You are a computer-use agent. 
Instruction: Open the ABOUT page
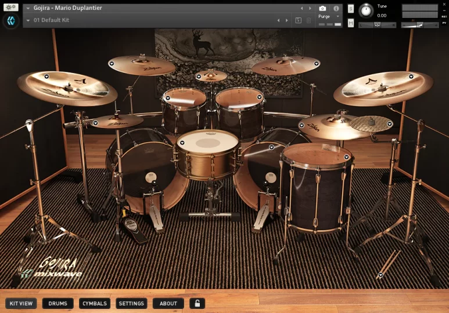coord(168,303)
